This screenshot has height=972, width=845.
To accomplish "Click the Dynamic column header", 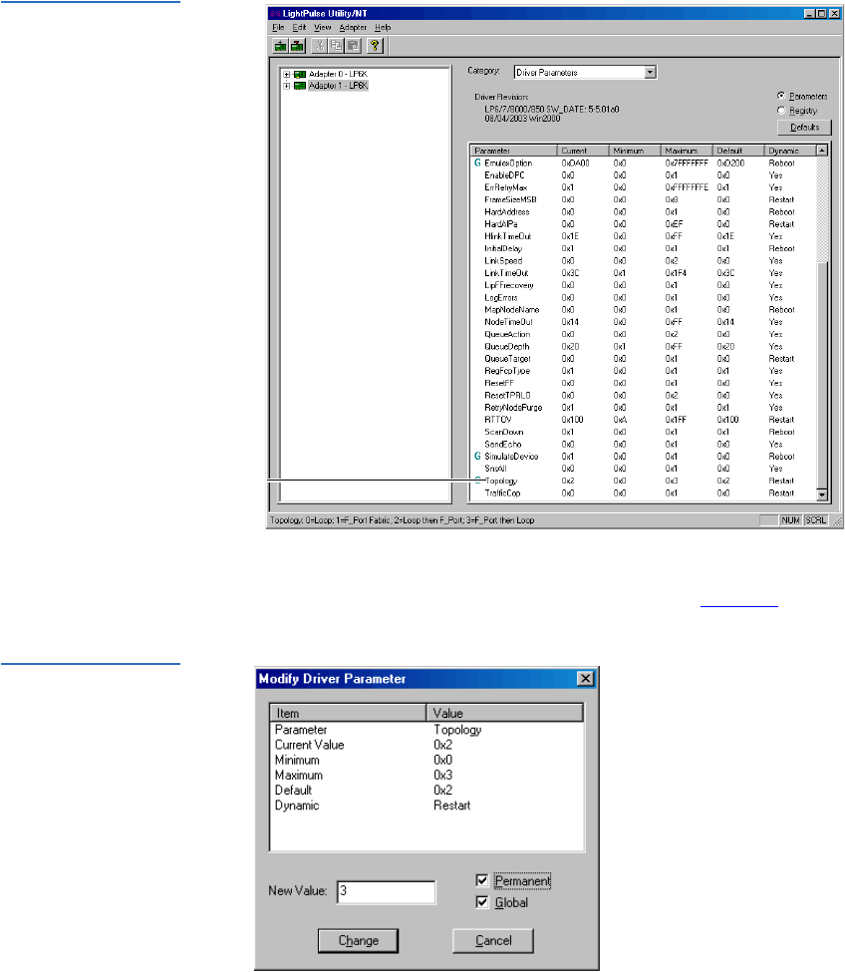I will point(790,151).
